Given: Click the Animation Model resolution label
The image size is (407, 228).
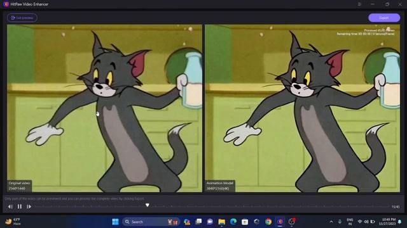Looking at the screenshot, I should 220,186.
